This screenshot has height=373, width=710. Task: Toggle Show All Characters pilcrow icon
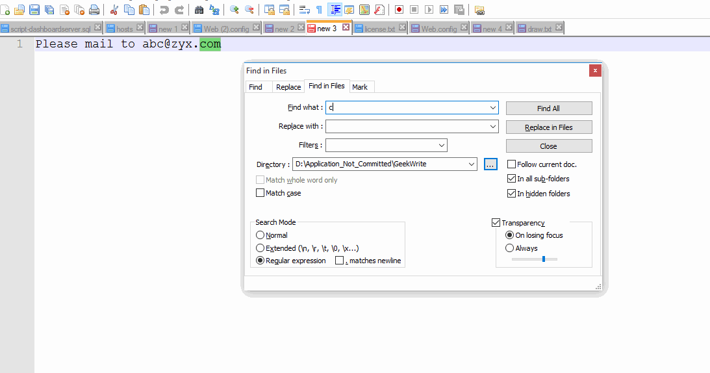pyautogui.click(x=319, y=10)
